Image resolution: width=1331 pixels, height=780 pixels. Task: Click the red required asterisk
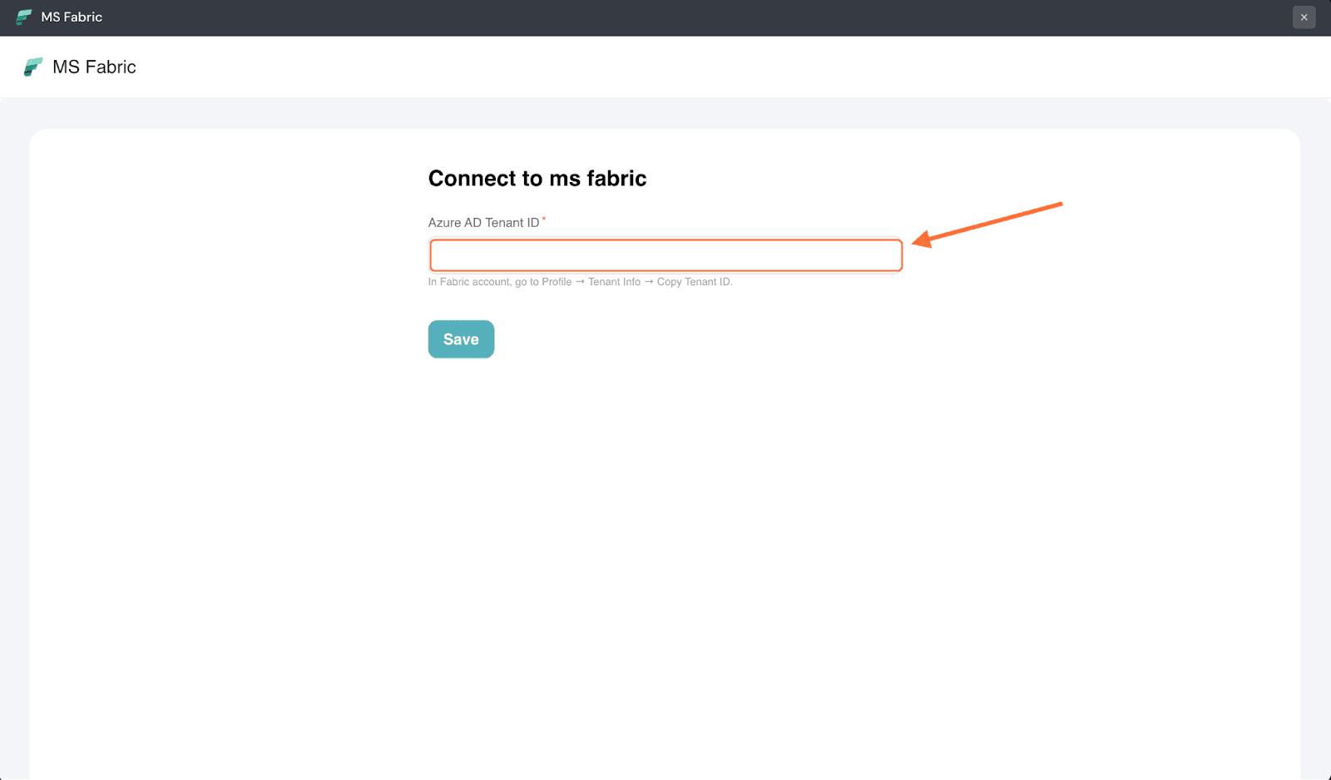pos(544,220)
